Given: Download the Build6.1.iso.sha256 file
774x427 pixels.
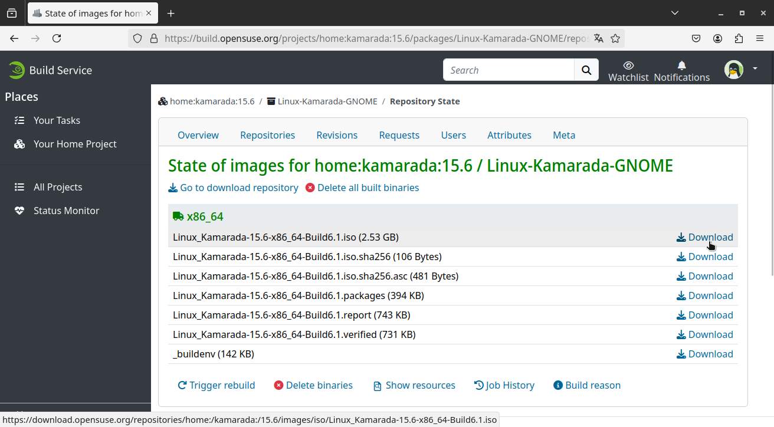Looking at the screenshot, I should 704,257.
